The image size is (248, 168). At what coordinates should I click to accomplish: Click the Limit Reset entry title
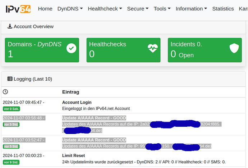point(73,155)
